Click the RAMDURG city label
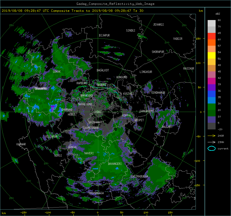The width and height of the screenshot is (231, 216). [82, 83]
